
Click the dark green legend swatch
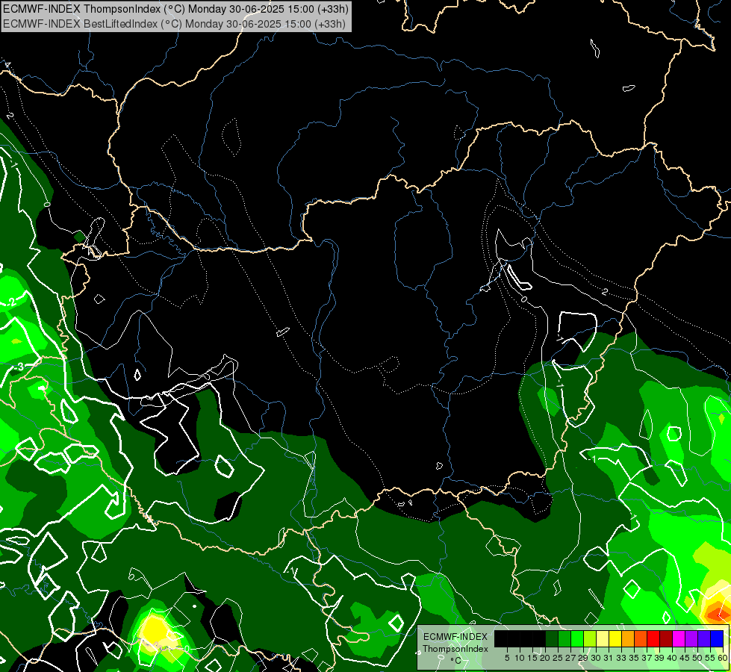[x=552, y=638]
